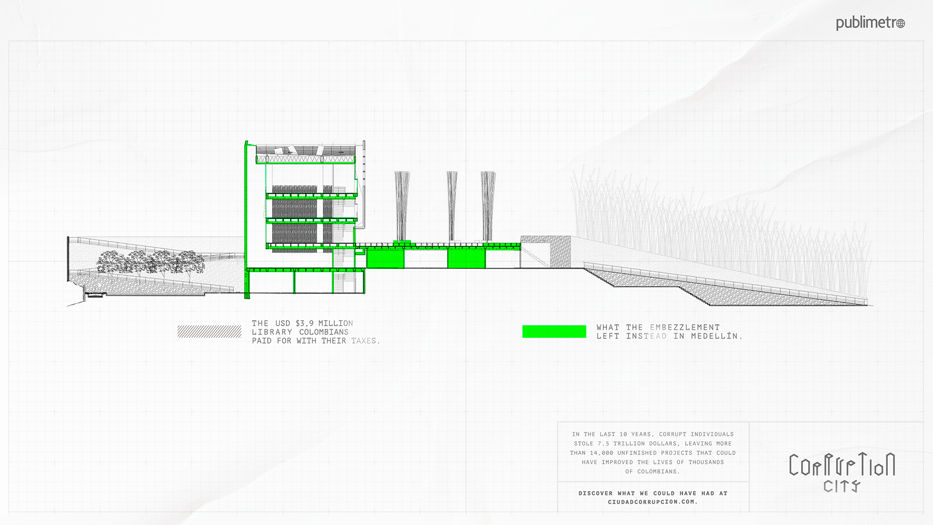Click the left green block under the bridge
This screenshot has width=933, height=525.
385,258
